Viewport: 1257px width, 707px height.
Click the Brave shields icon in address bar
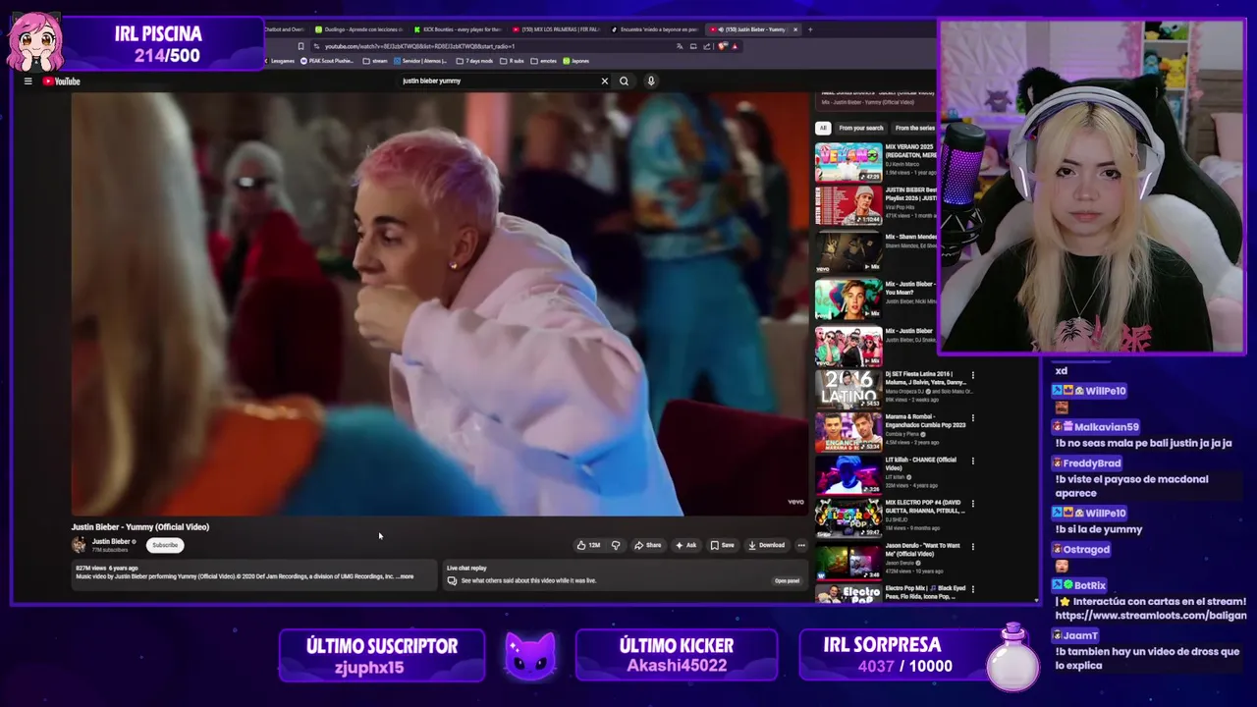pyautogui.click(x=723, y=46)
